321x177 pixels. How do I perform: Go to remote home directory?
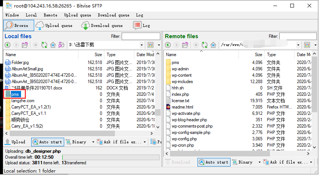pyautogui.click(x=213, y=45)
